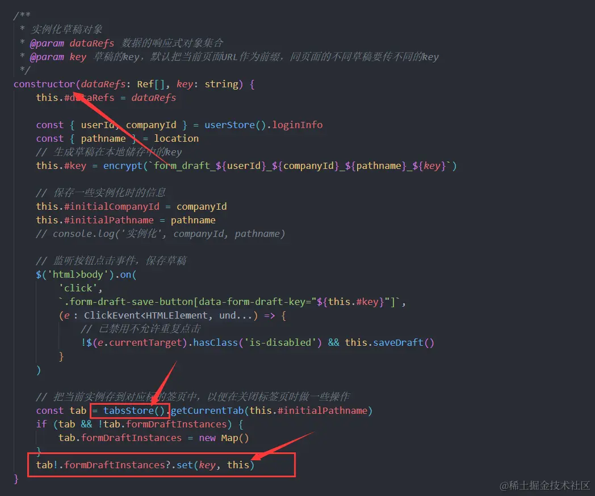Click the constructor keyword
The height and width of the screenshot is (496, 595).
44,84
